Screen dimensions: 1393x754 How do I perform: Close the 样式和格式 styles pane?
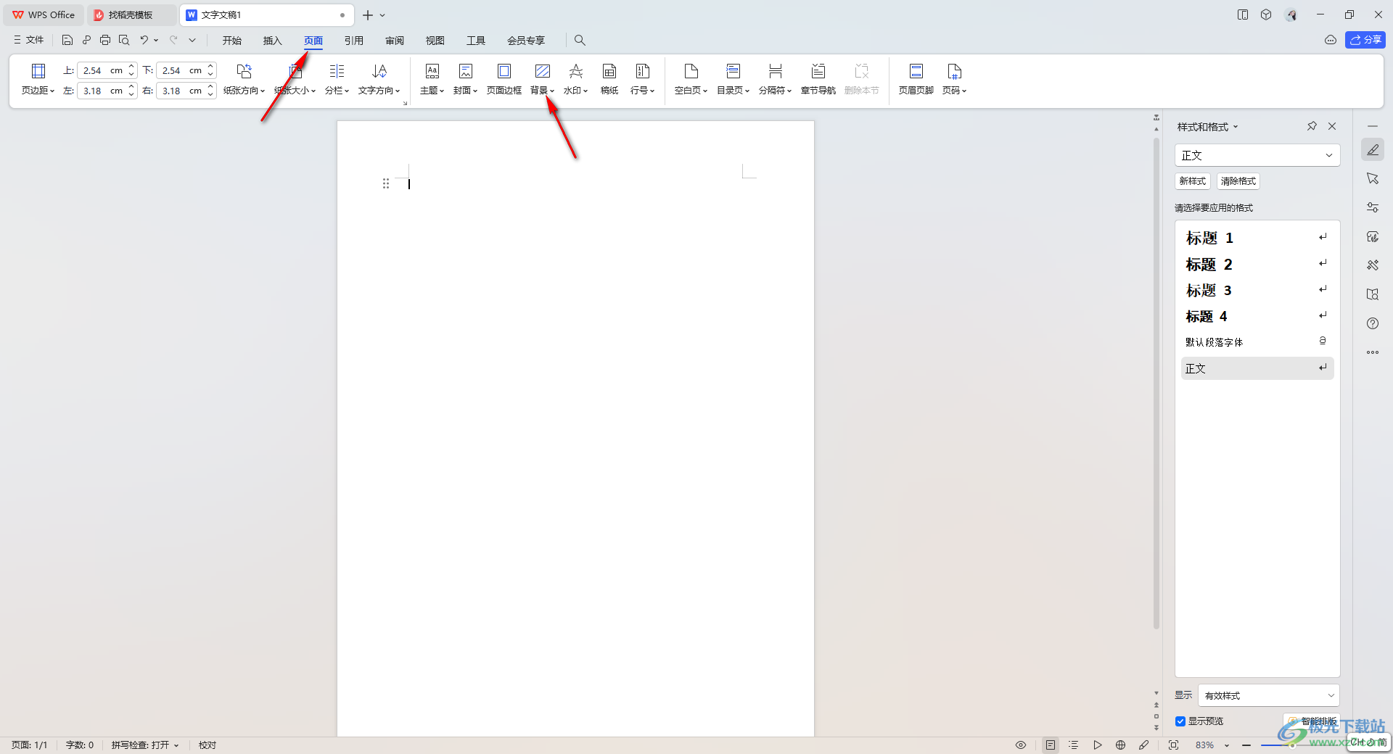pos(1332,126)
